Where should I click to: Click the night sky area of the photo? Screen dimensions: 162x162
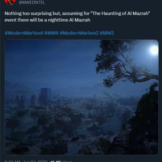coord(52,59)
